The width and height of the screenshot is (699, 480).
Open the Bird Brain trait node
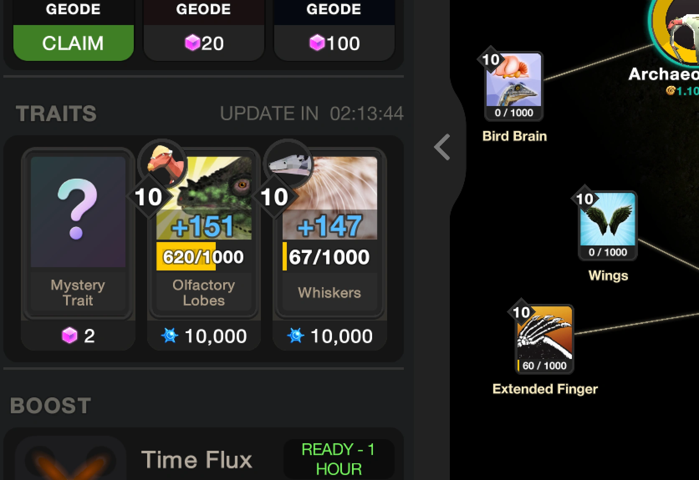pyautogui.click(x=514, y=86)
